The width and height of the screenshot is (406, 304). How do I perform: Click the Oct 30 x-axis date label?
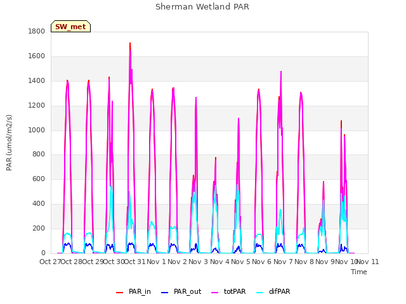point(114,262)
